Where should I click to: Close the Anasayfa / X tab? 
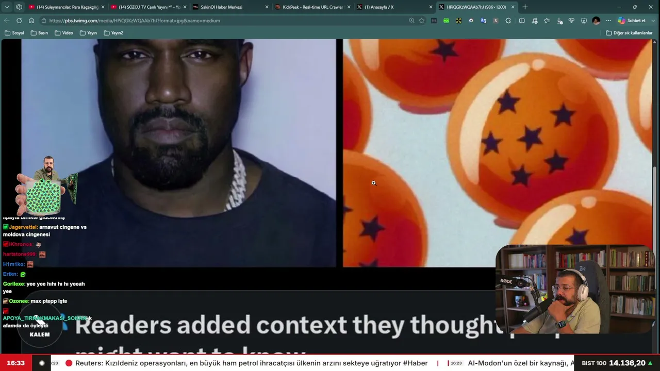pos(431,7)
